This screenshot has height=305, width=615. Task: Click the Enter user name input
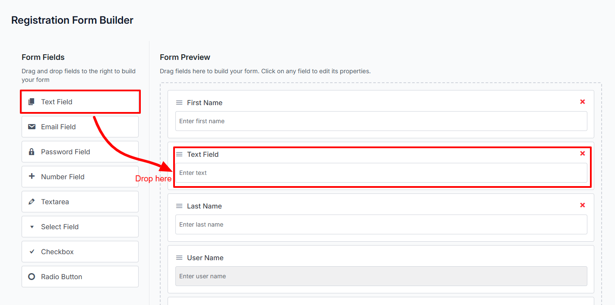tap(381, 276)
